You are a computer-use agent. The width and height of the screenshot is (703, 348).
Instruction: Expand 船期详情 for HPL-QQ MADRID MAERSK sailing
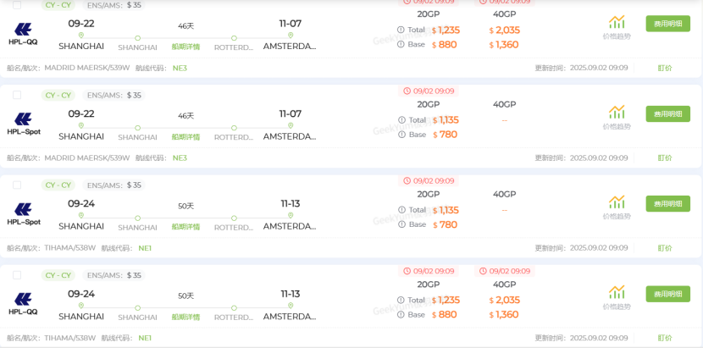click(x=185, y=47)
